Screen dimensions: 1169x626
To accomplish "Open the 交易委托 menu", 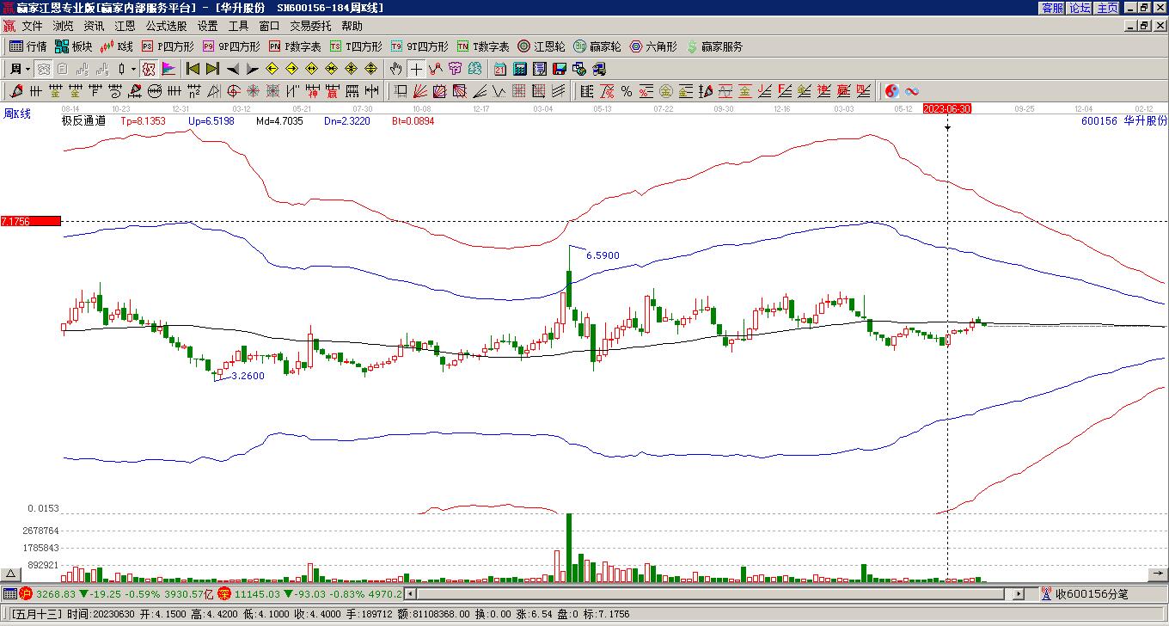I will click(x=310, y=26).
